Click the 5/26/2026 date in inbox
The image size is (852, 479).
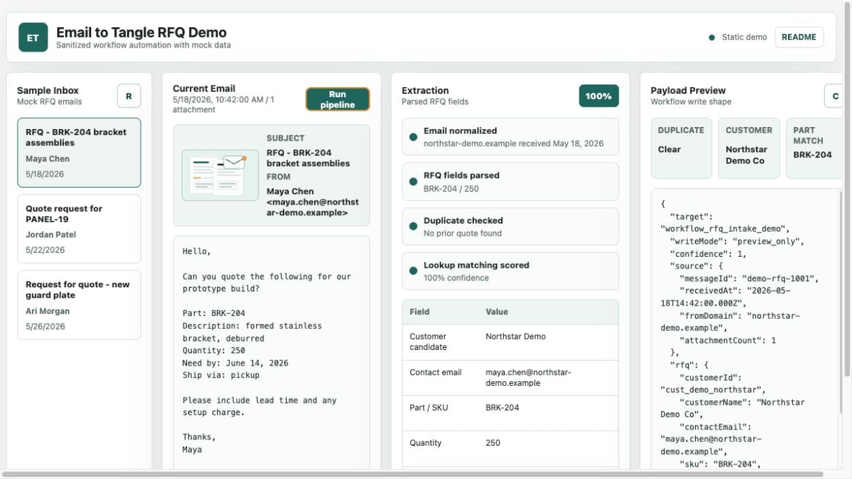click(x=46, y=326)
